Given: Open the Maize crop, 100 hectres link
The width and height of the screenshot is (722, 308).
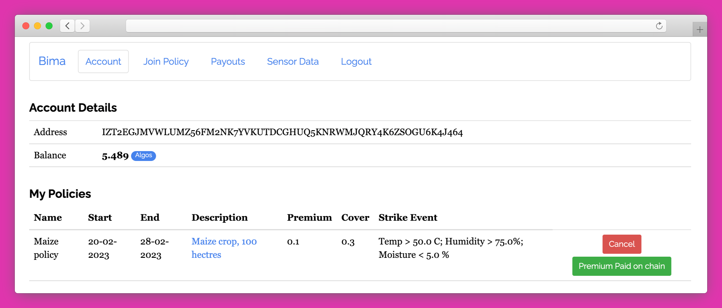Looking at the screenshot, I should point(224,248).
